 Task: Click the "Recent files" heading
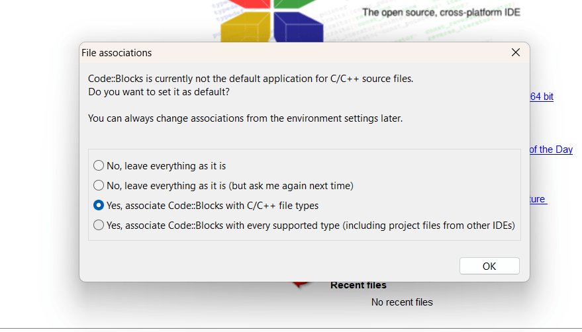point(358,285)
